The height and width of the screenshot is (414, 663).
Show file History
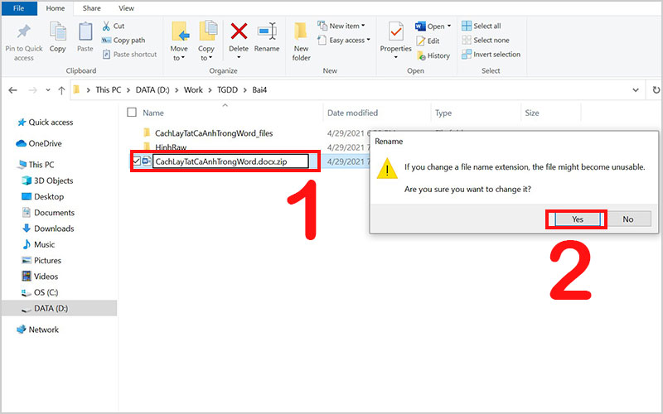[x=433, y=55]
